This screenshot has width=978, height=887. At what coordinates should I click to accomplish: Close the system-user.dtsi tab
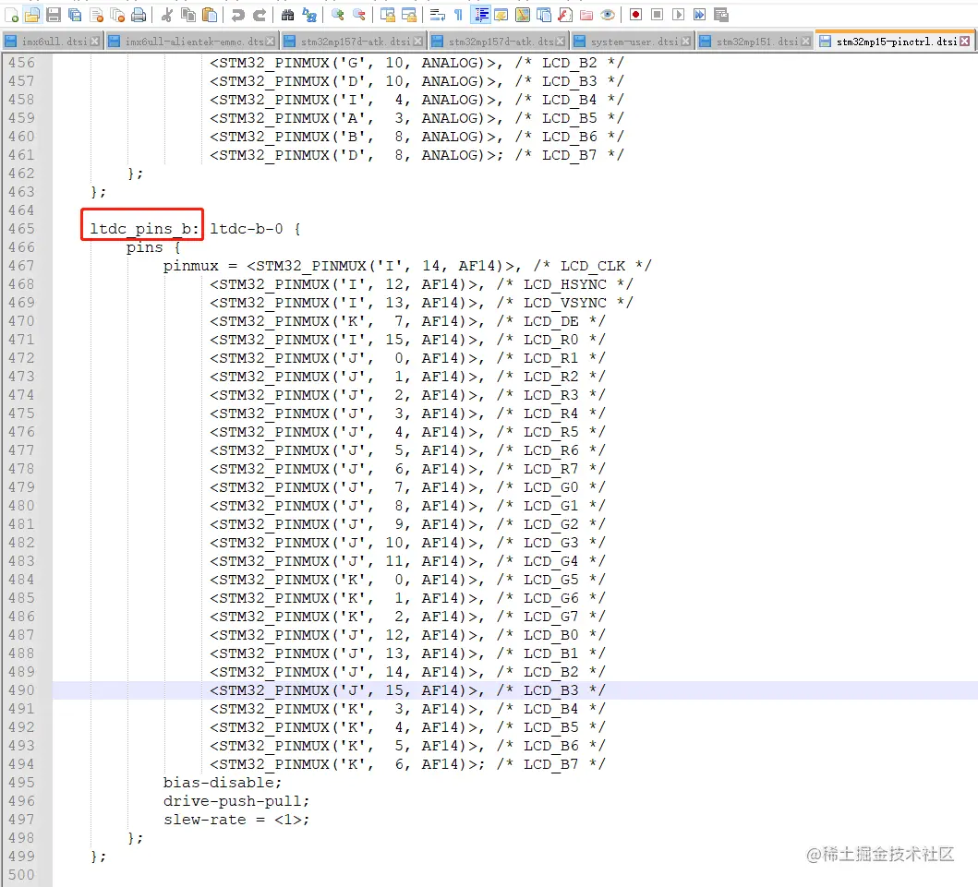686,42
